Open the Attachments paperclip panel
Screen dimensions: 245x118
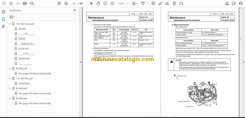pos(3,27)
